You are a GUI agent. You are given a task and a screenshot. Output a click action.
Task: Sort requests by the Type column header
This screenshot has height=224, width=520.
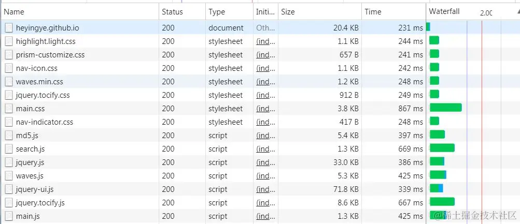(x=229, y=12)
